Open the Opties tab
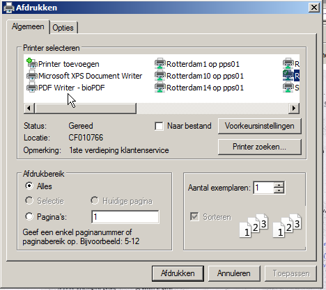The image size is (326, 290). pyautogui.click(x=63, y=28)
